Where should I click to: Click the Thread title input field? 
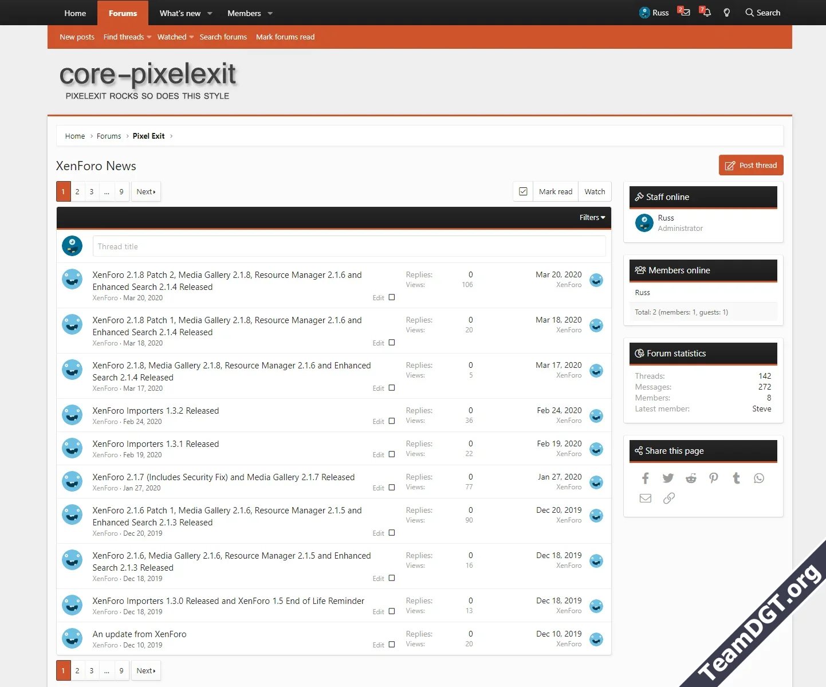click(349, 246)
